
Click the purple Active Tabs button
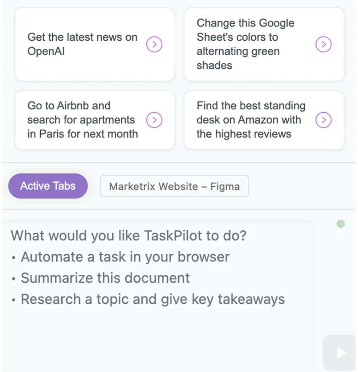(48, 186)
